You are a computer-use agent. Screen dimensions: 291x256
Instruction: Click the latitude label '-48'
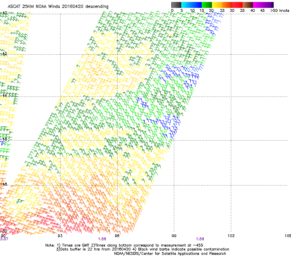tap(4, 184)
